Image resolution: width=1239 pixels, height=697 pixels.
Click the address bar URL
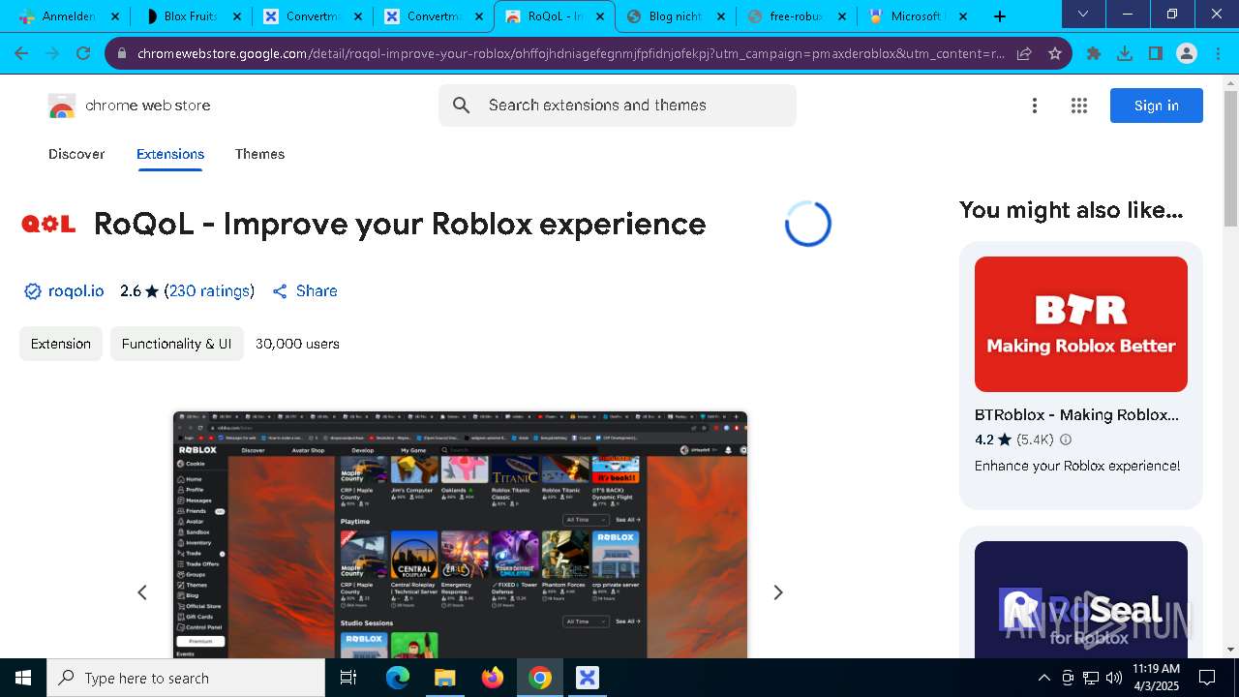pyautogui.click(x=570, y=54)
